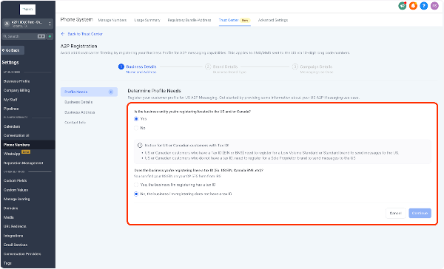This screenshot has width=444, height=269.
Task: Select Yes for US or Canada location
Action: (x=136, y=119)
